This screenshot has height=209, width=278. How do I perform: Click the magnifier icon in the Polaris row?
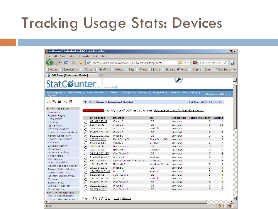tap(86, 142)
